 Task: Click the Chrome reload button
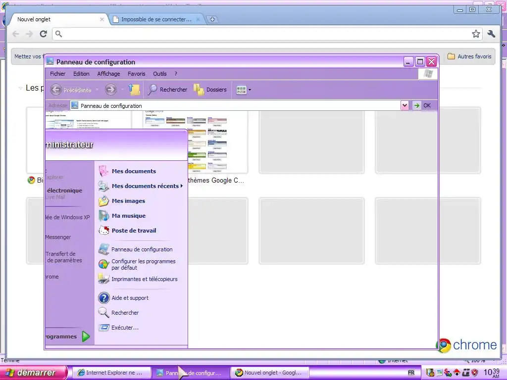click(x=44, y=34)
